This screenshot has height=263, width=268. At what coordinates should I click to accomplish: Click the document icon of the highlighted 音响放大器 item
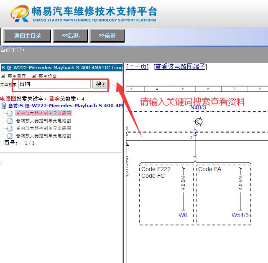point(10,113)
